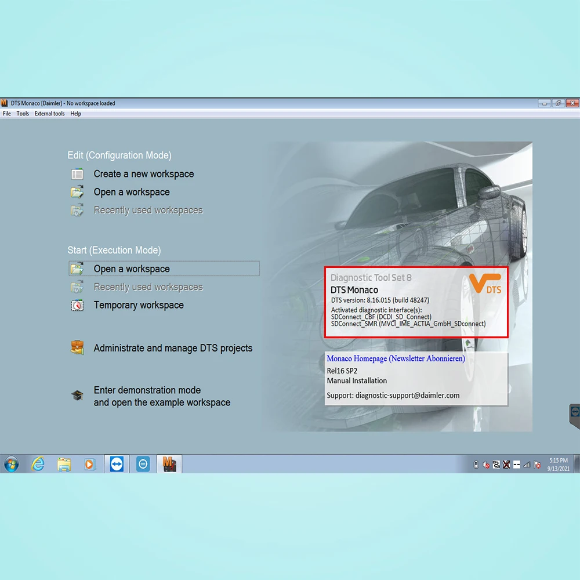Click the SDconnect cable tray icon

[x=496, y=465]
